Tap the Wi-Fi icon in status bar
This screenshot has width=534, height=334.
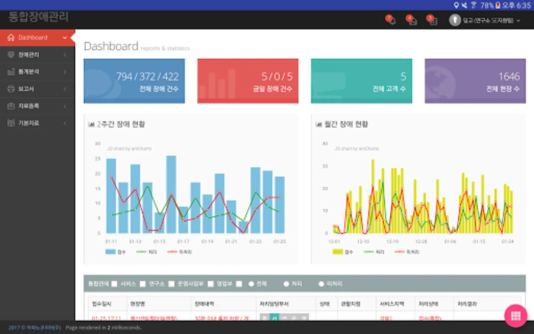474,5
